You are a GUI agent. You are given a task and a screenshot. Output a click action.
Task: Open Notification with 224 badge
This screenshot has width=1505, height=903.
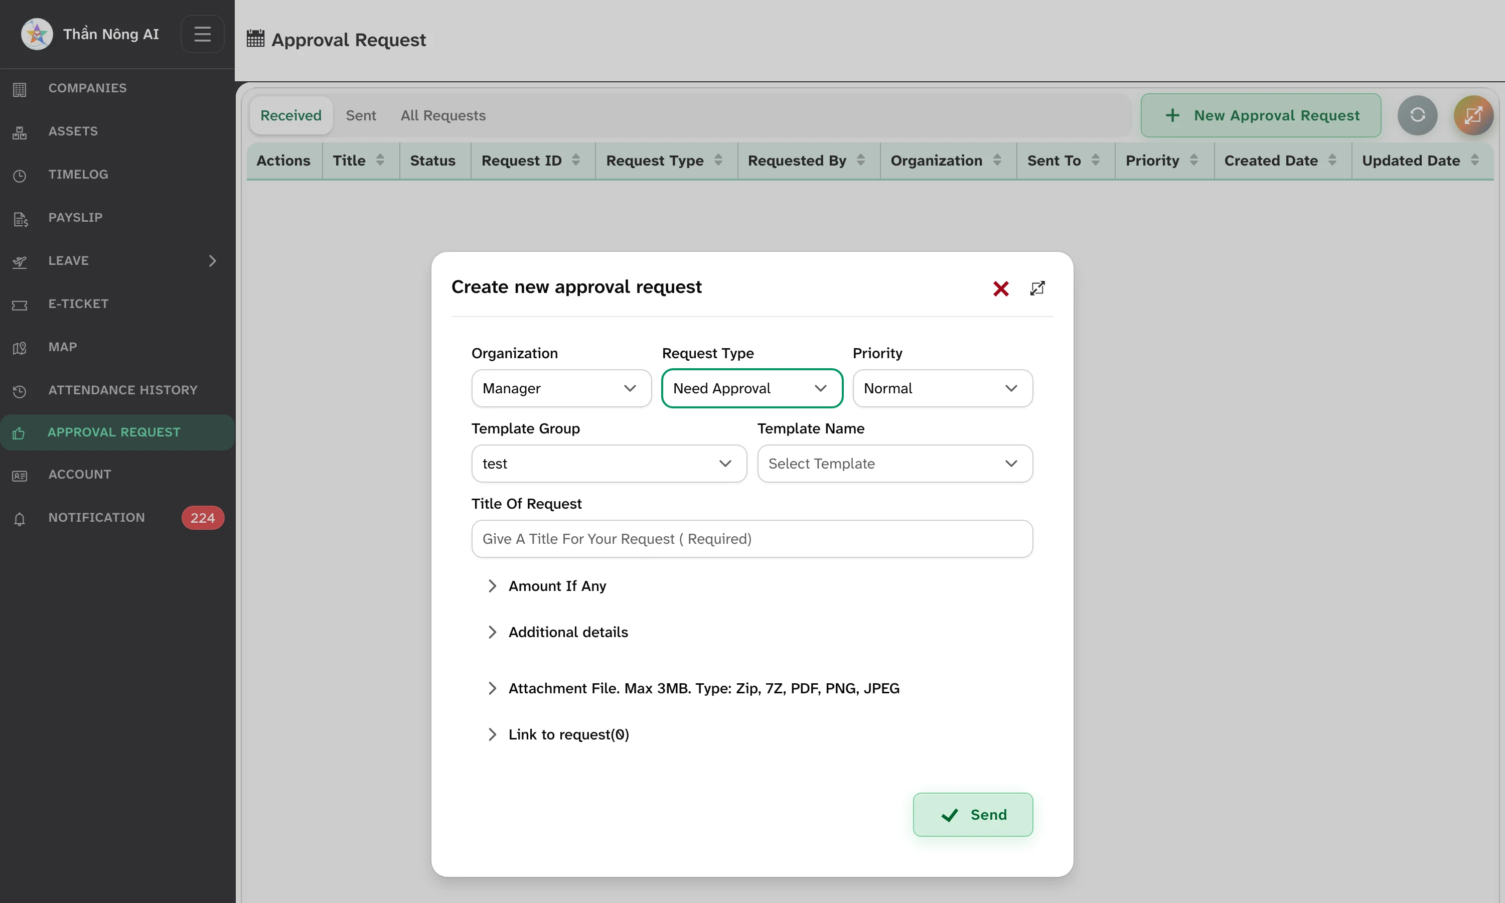pyautogui.click(x=117, y=518)
